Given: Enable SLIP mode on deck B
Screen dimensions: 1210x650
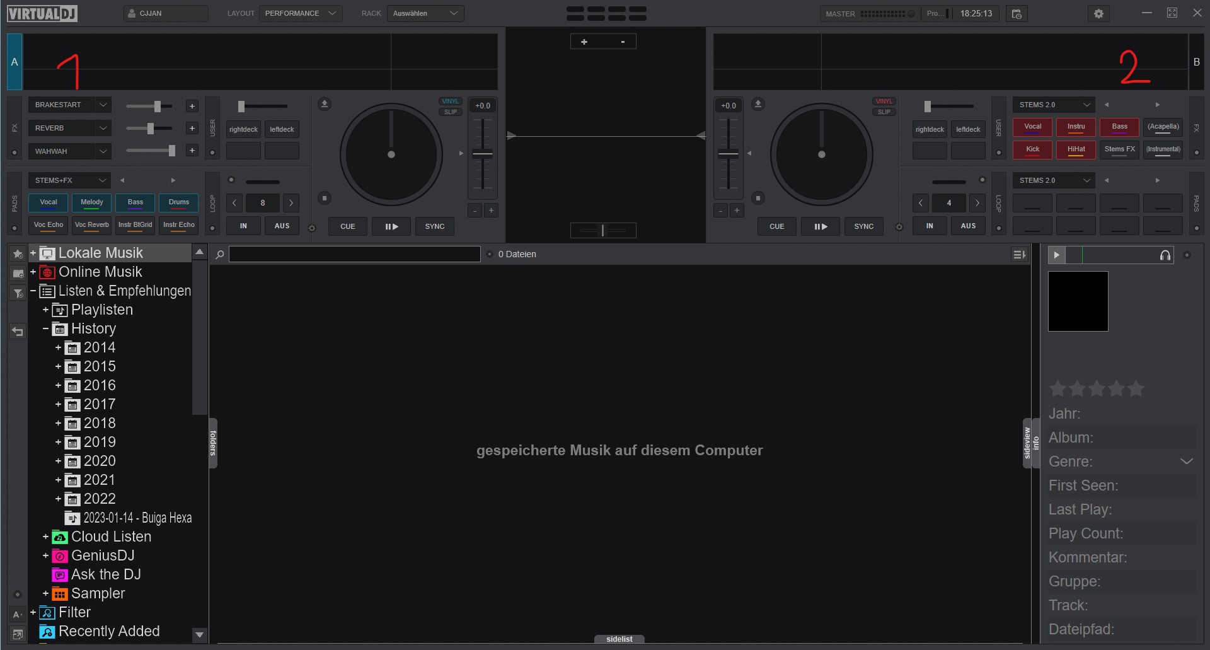Looking at the screenshot, I should coord(884,111).
